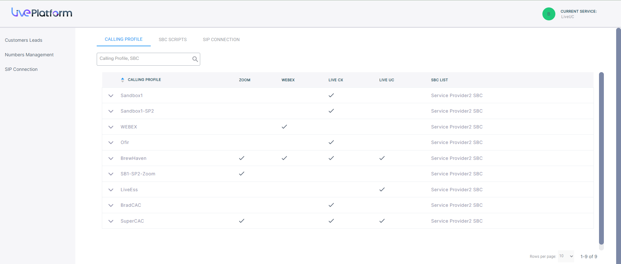Click the Zoom column header
This screenshot has height=264, width=621.
[245, 80]
